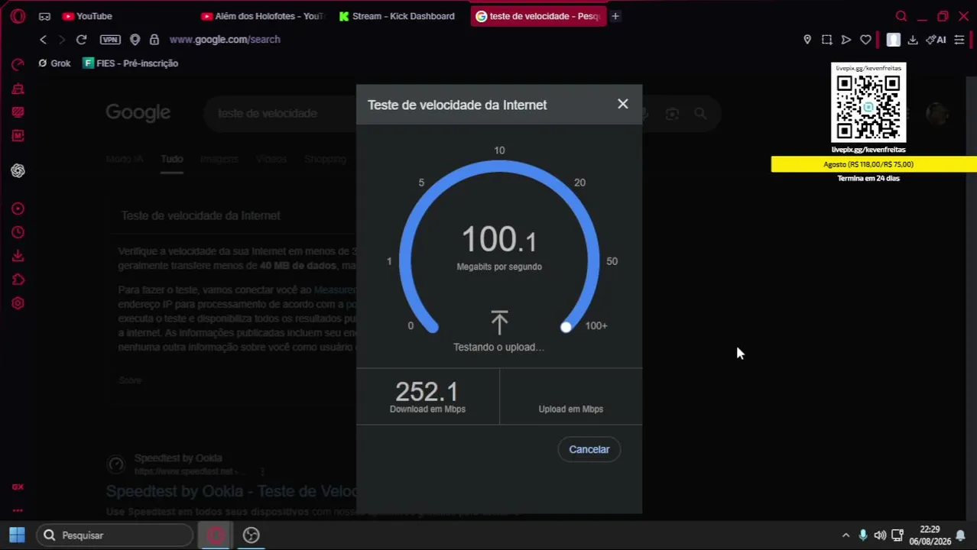Open the M-lettered sidebar panel icon
977x550 pixels.
click(x=18, y=136)
